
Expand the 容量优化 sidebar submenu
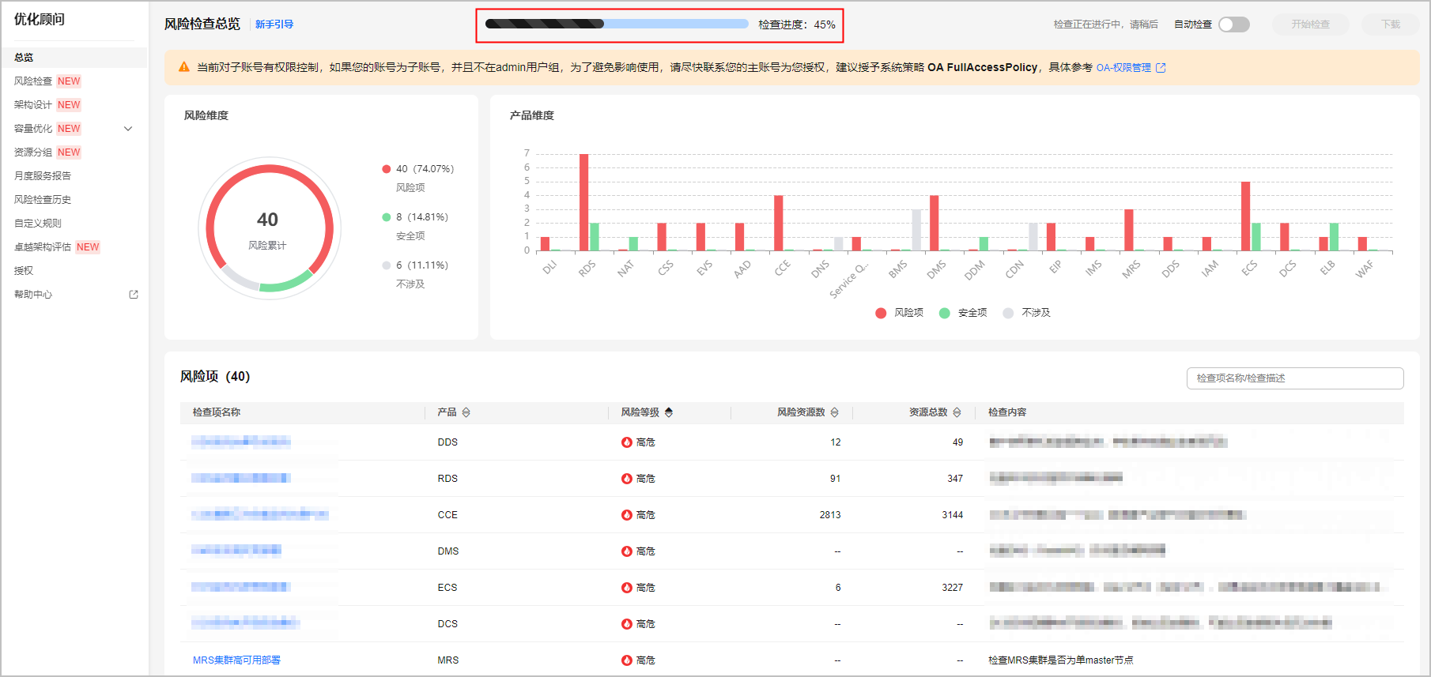click(128, 129)
